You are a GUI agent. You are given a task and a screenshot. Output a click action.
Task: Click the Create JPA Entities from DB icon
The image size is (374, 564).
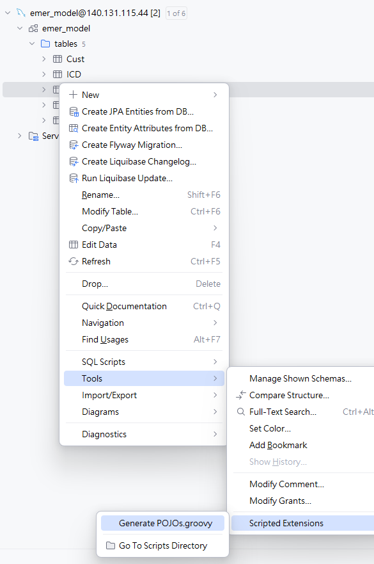click(x=74, y=112)
